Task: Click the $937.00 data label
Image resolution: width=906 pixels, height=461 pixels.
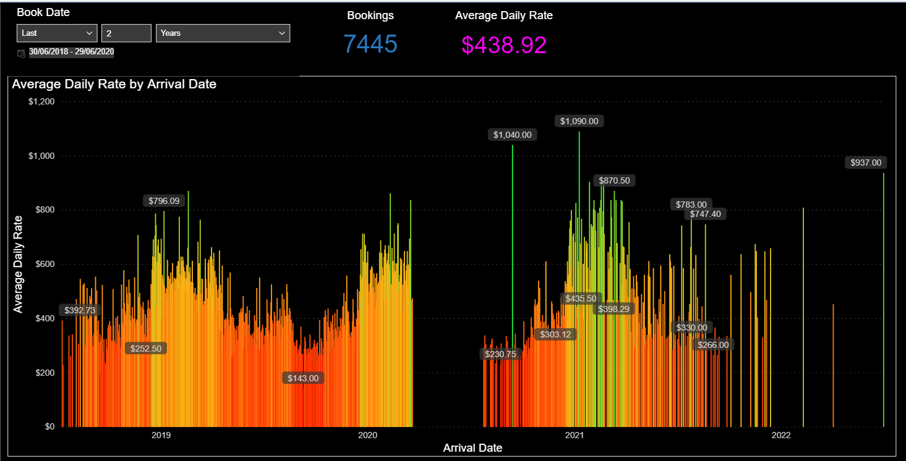Action: click(866, 163)
